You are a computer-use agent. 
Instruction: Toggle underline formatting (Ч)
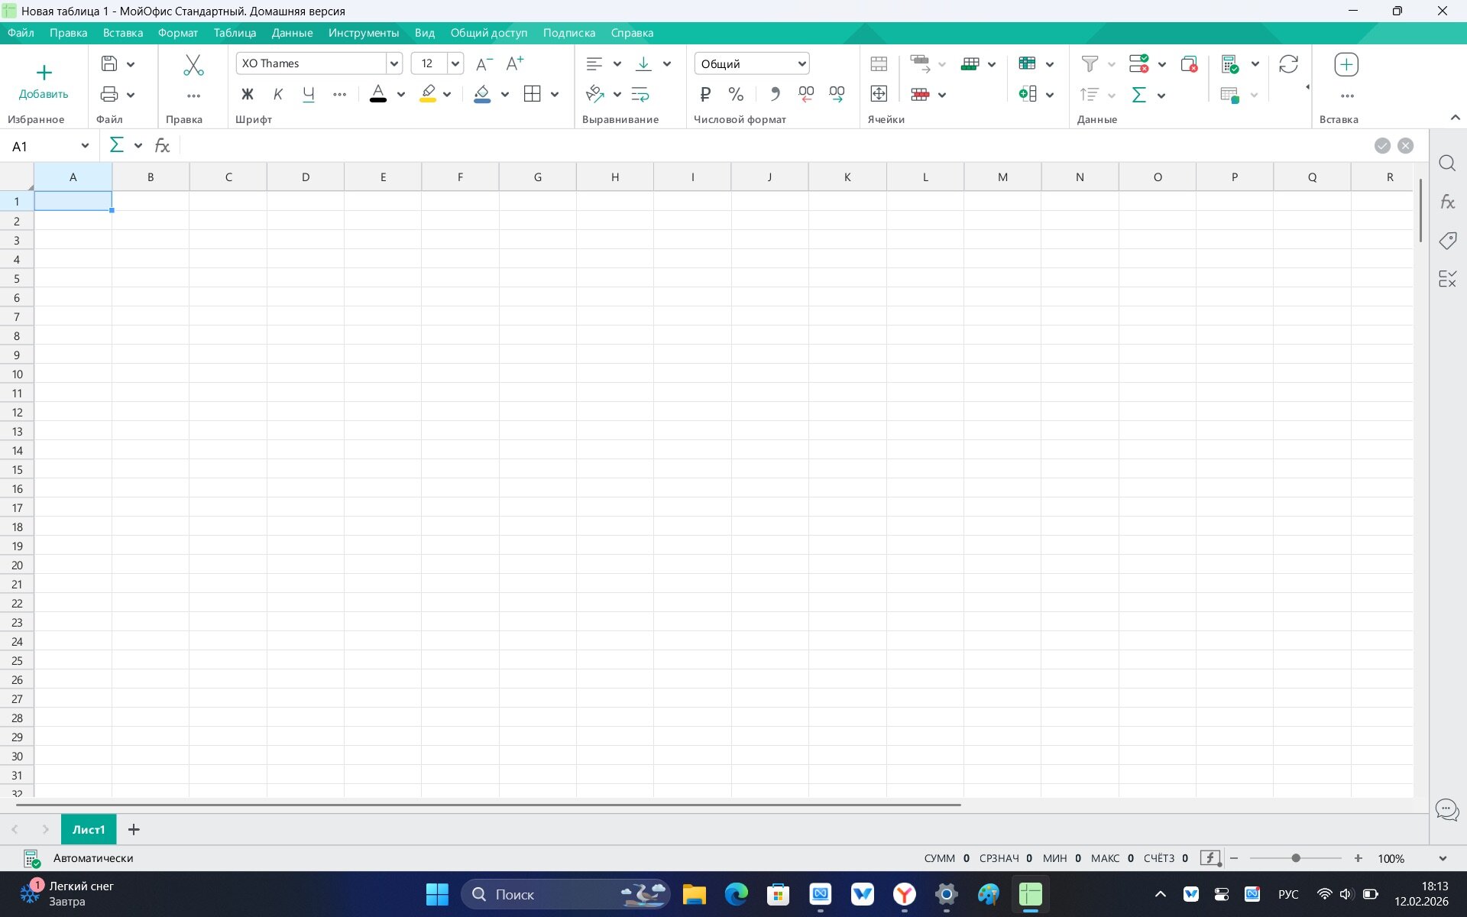pos(309,94)
